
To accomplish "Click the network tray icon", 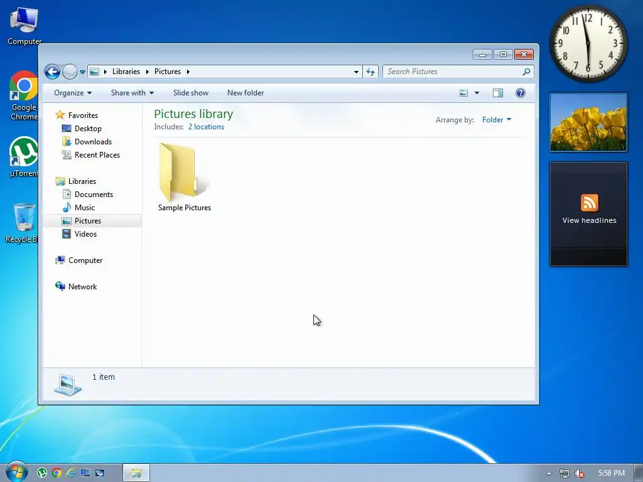I will (565, 473).
